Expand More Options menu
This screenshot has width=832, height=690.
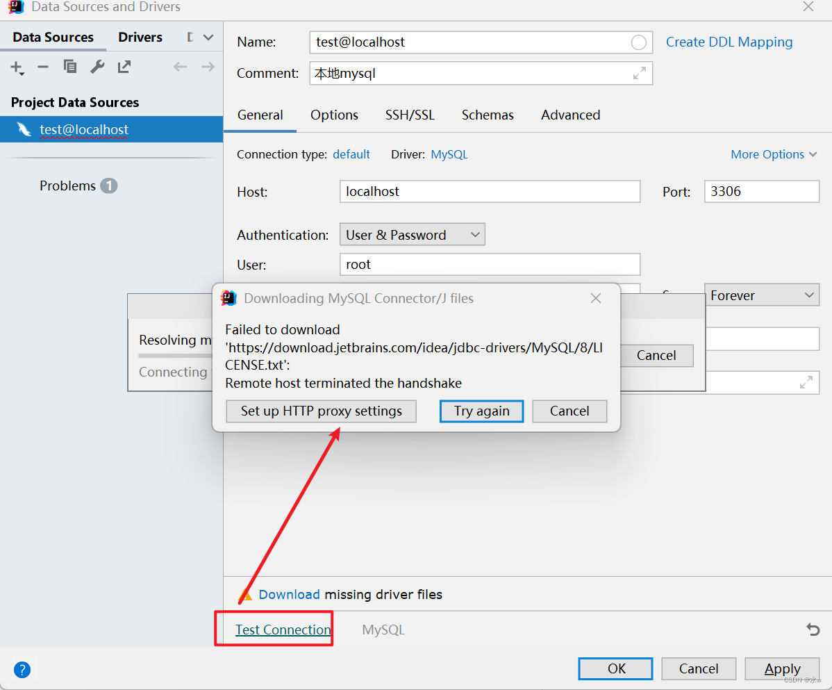(x=774, y=154)
